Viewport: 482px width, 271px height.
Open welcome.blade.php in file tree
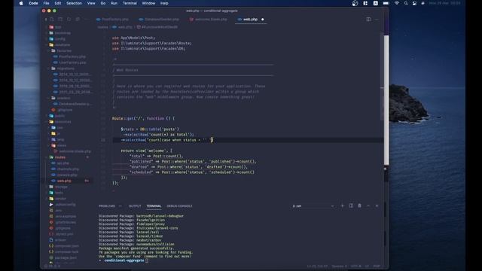pos(75,151)
